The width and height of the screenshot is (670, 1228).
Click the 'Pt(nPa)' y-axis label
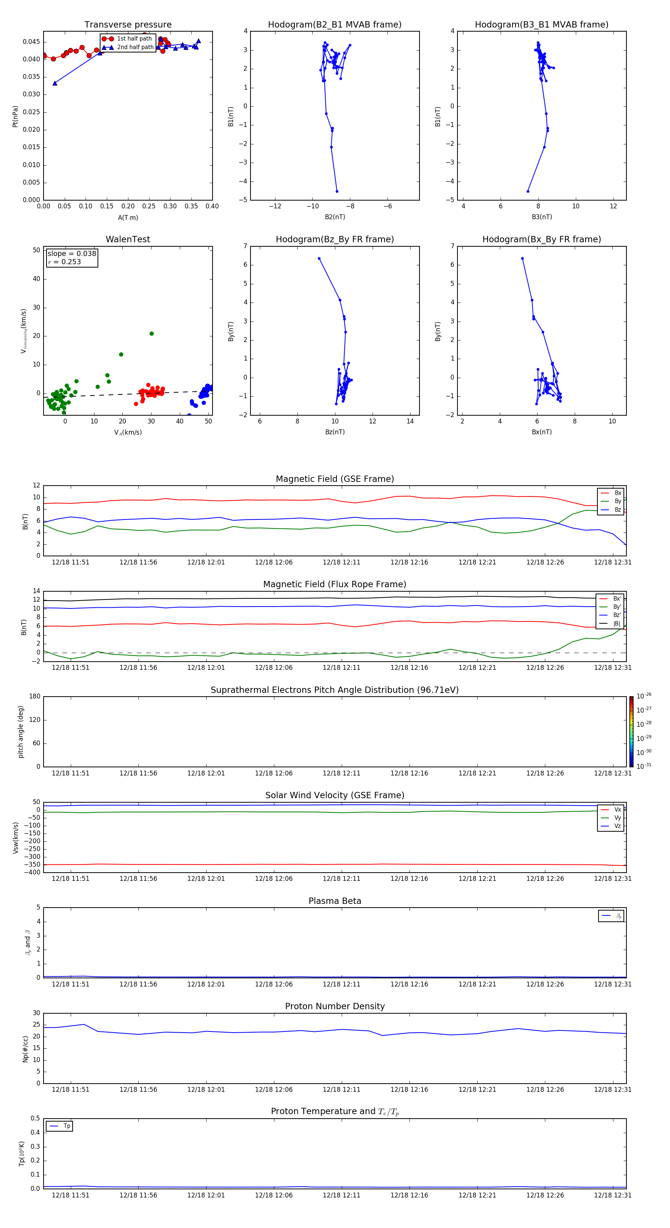(x=15, y=116)
